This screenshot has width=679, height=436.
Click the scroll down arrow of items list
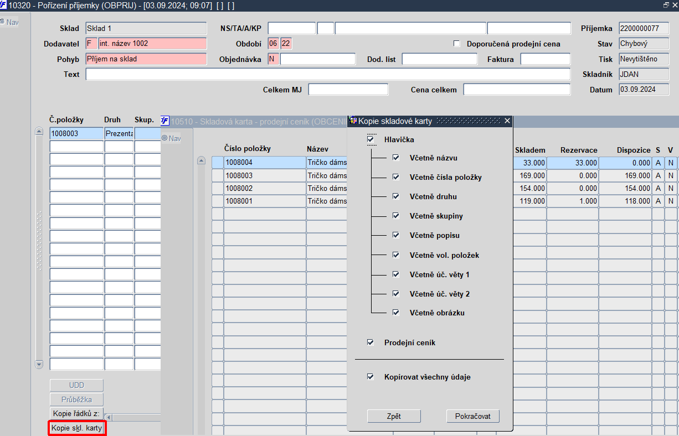pyautogui.click(x=39, y=365)
